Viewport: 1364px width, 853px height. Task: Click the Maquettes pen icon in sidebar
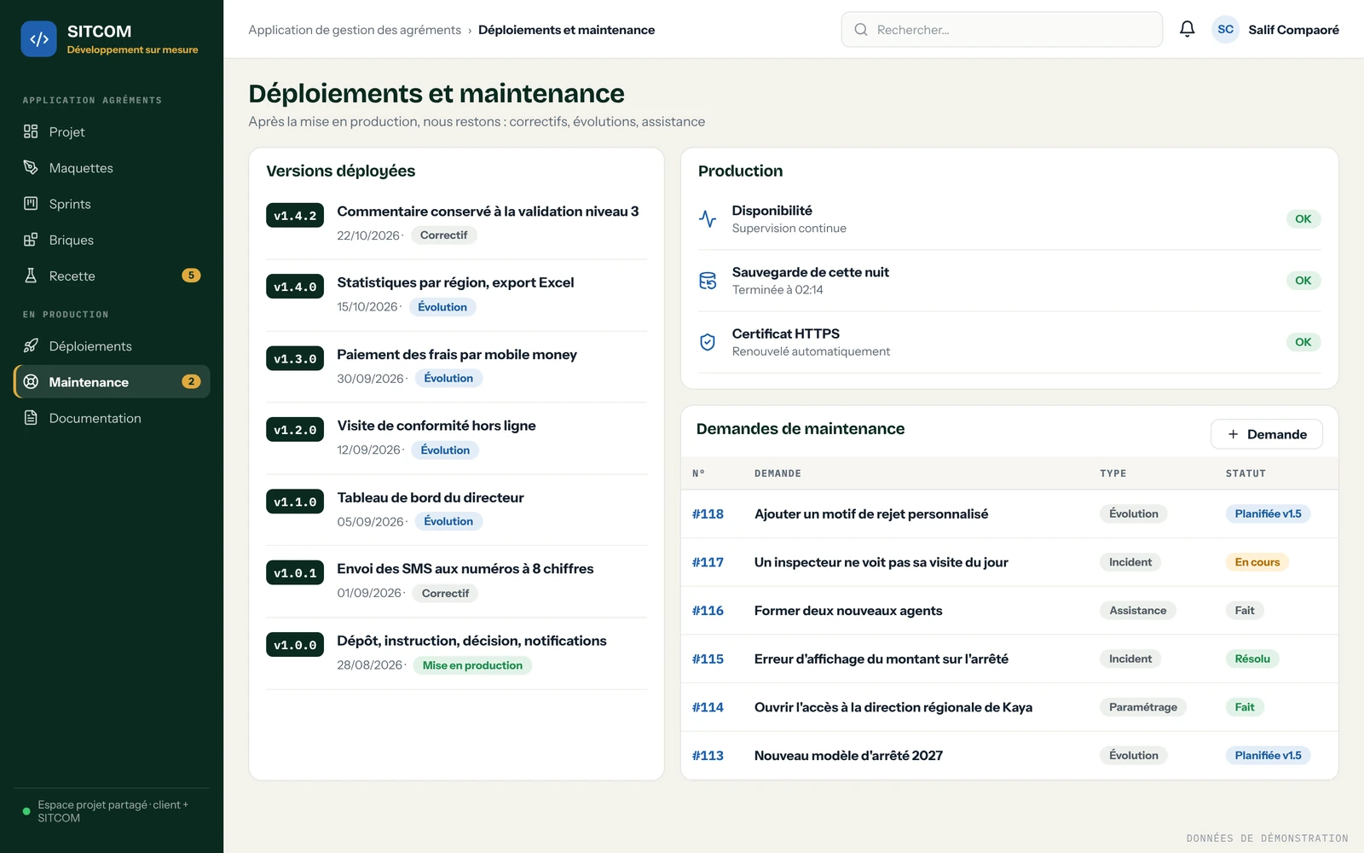pyautogui.click(x=31, y=167)
